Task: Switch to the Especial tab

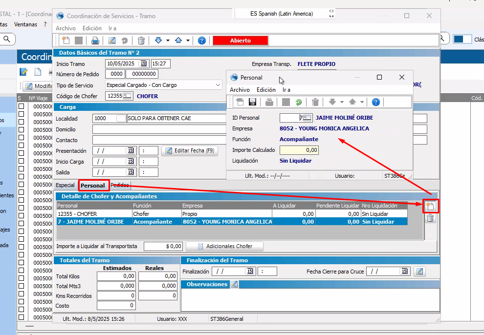Action: [x=65, y=185]
